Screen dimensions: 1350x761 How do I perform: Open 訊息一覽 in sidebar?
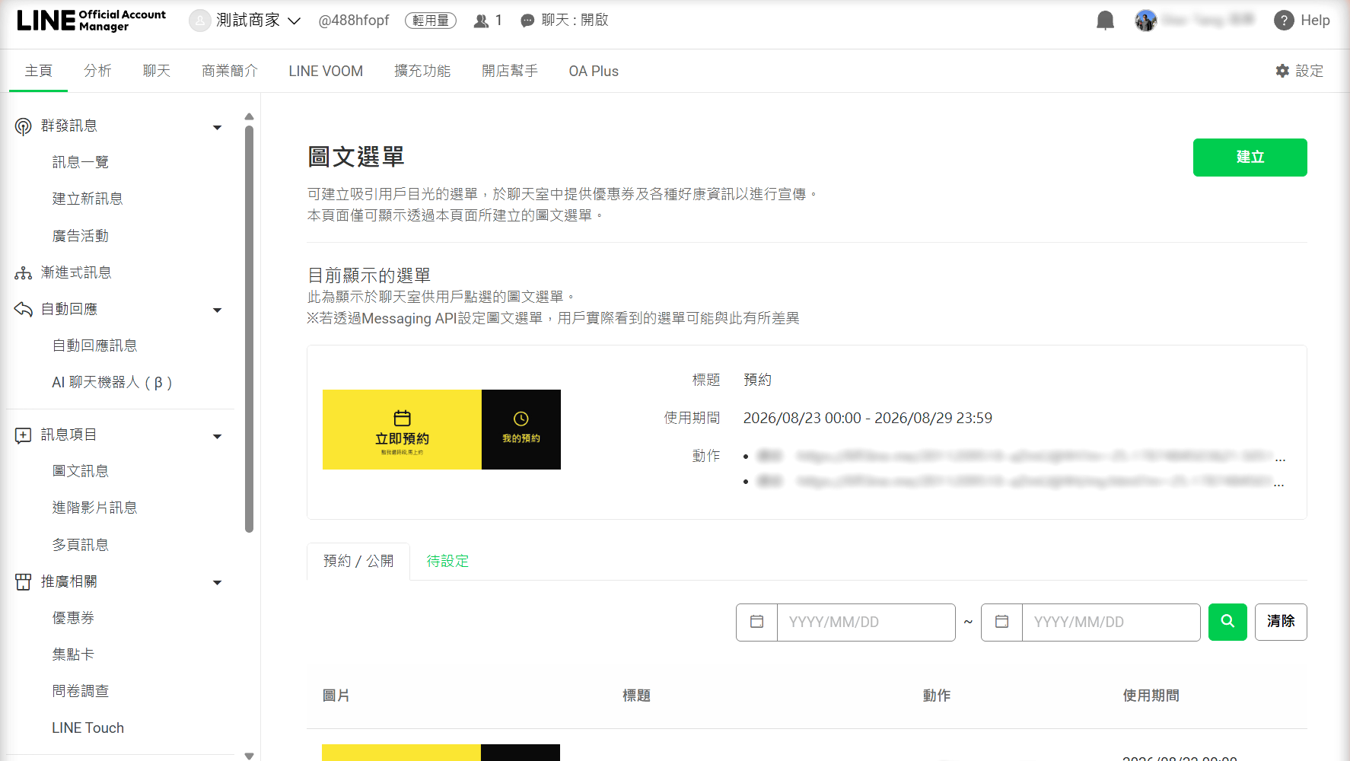click(81, 162)
